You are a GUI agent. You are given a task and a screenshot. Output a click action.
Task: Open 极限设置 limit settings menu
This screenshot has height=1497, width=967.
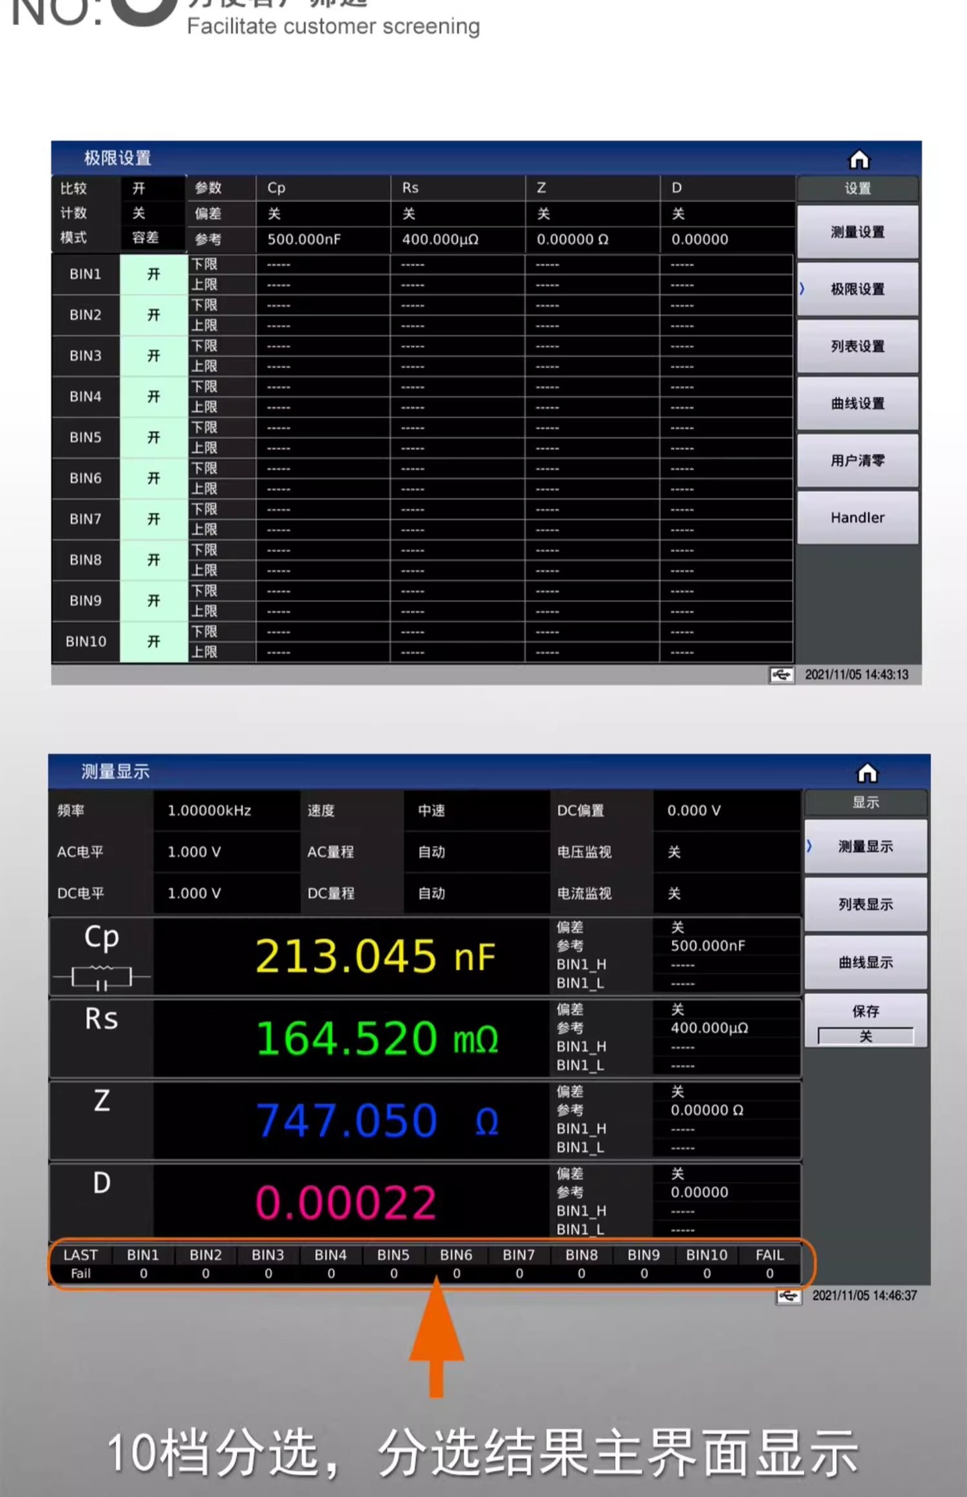(858, 289)
